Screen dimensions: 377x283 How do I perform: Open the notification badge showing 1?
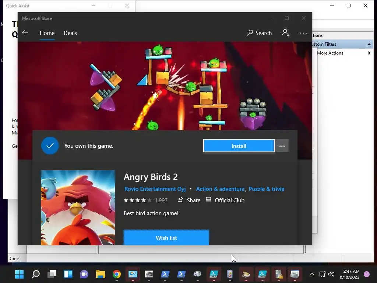[x=367, y=274]
